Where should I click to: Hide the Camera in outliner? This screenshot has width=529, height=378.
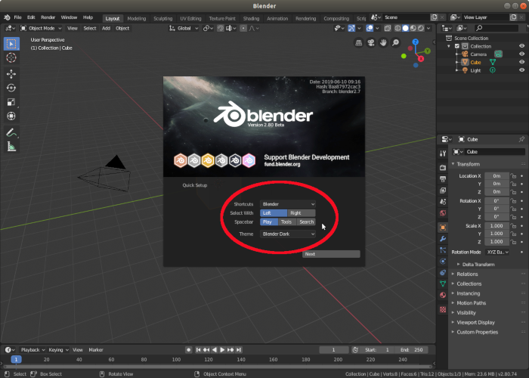pyautogui.click(x=521, y=54)
